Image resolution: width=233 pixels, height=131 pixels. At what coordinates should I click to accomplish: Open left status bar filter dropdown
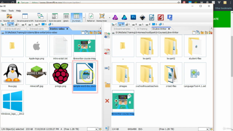click(x=96, y=129)
